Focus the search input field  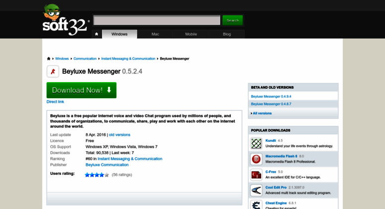pyautogui.click(x=157, y=20)
